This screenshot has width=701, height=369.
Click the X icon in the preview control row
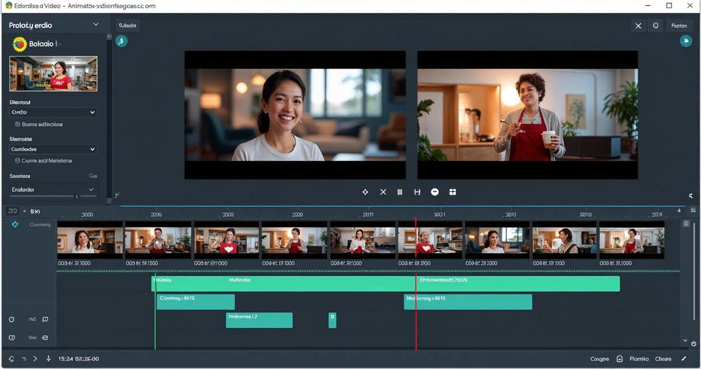click(383, 192)
